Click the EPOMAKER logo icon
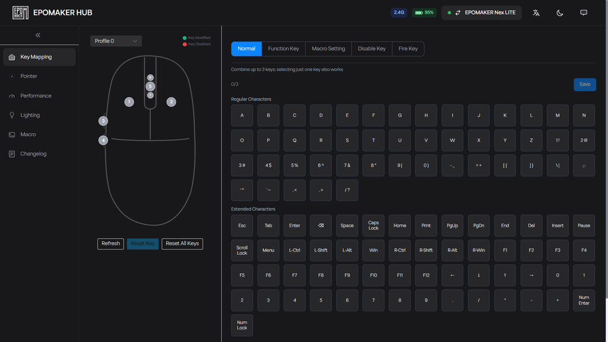 pos(20,12)
